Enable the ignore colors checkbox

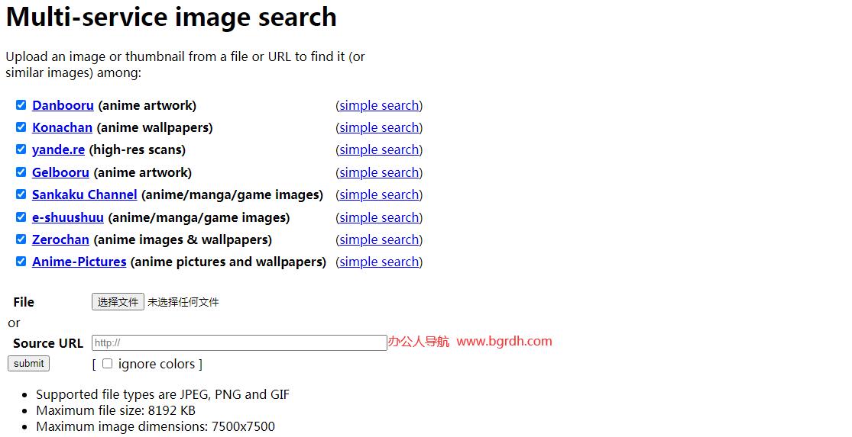coord(107,363)
